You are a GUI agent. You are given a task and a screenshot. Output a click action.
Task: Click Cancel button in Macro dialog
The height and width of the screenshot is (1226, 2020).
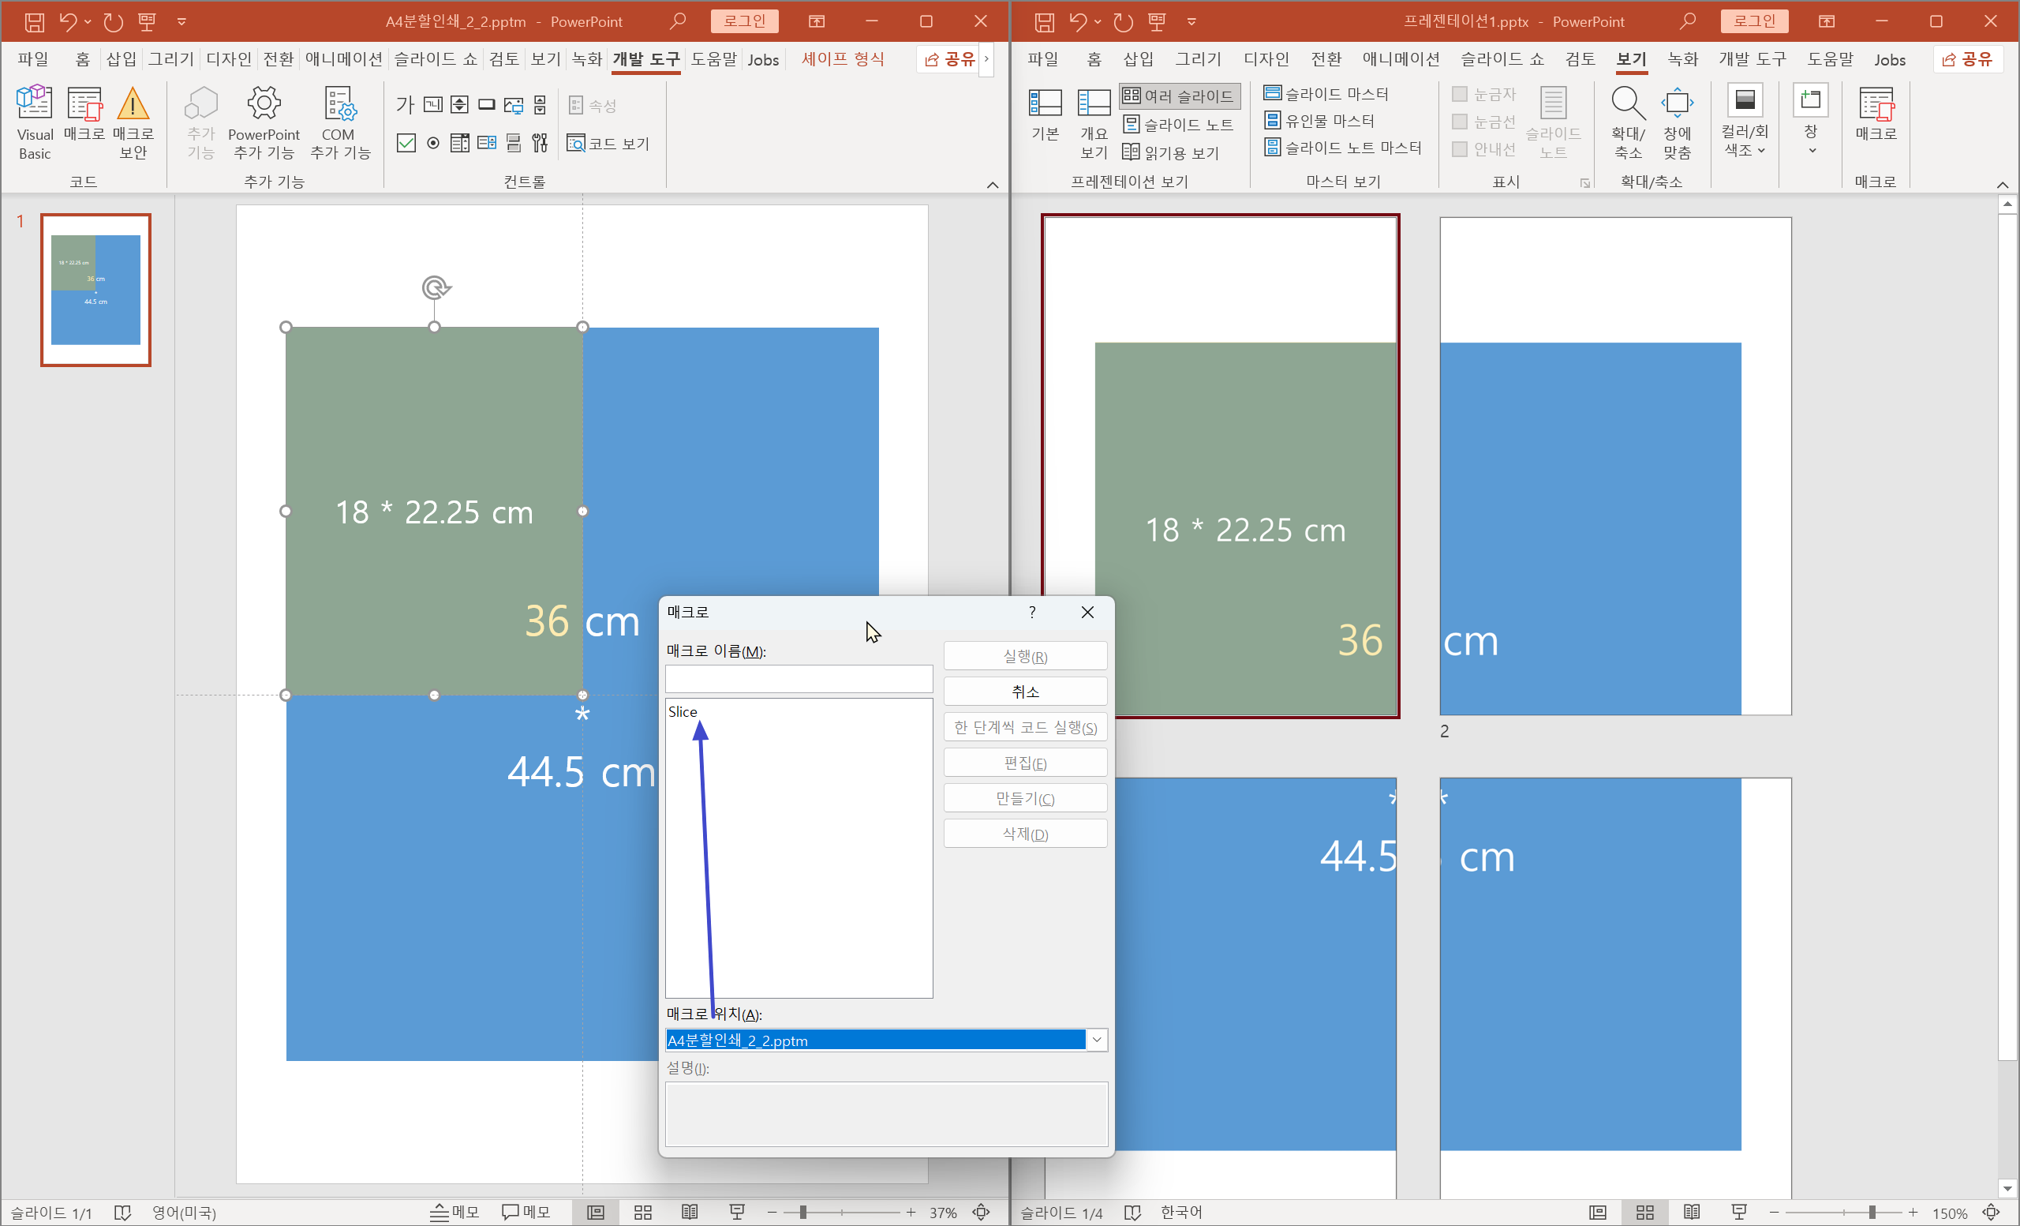(x=1025, y=692)
